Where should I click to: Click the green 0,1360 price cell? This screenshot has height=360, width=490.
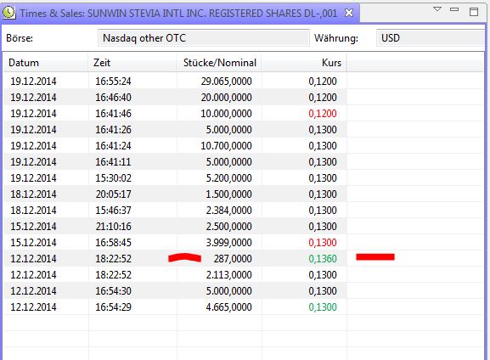click(x=323, y=259)
